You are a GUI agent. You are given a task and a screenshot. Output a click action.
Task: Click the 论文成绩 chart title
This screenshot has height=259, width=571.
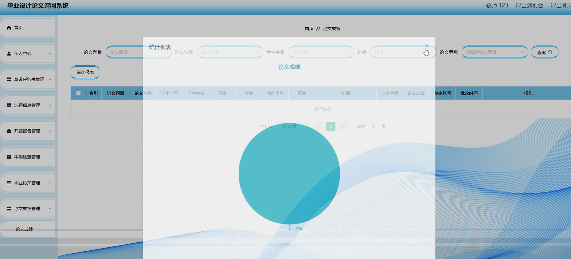(x=289, y=67)
